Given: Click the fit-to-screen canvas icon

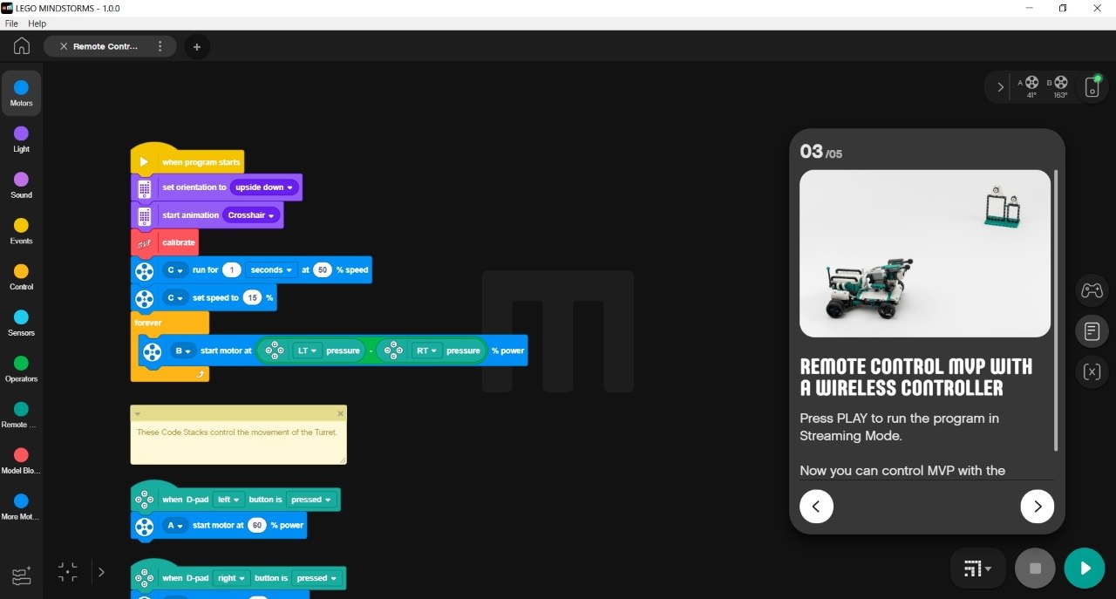Looking at the screenshot, I should pyautogui.click(x=67, y=572).
